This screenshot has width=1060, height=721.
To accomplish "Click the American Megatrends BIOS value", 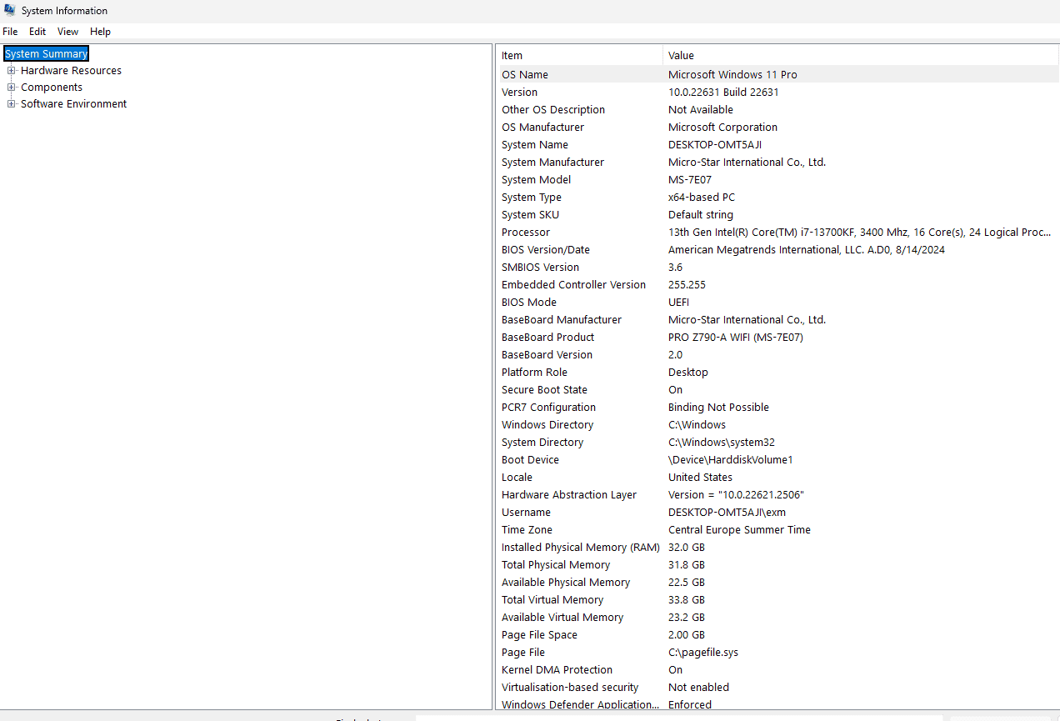I will click(x=807, y=250).
